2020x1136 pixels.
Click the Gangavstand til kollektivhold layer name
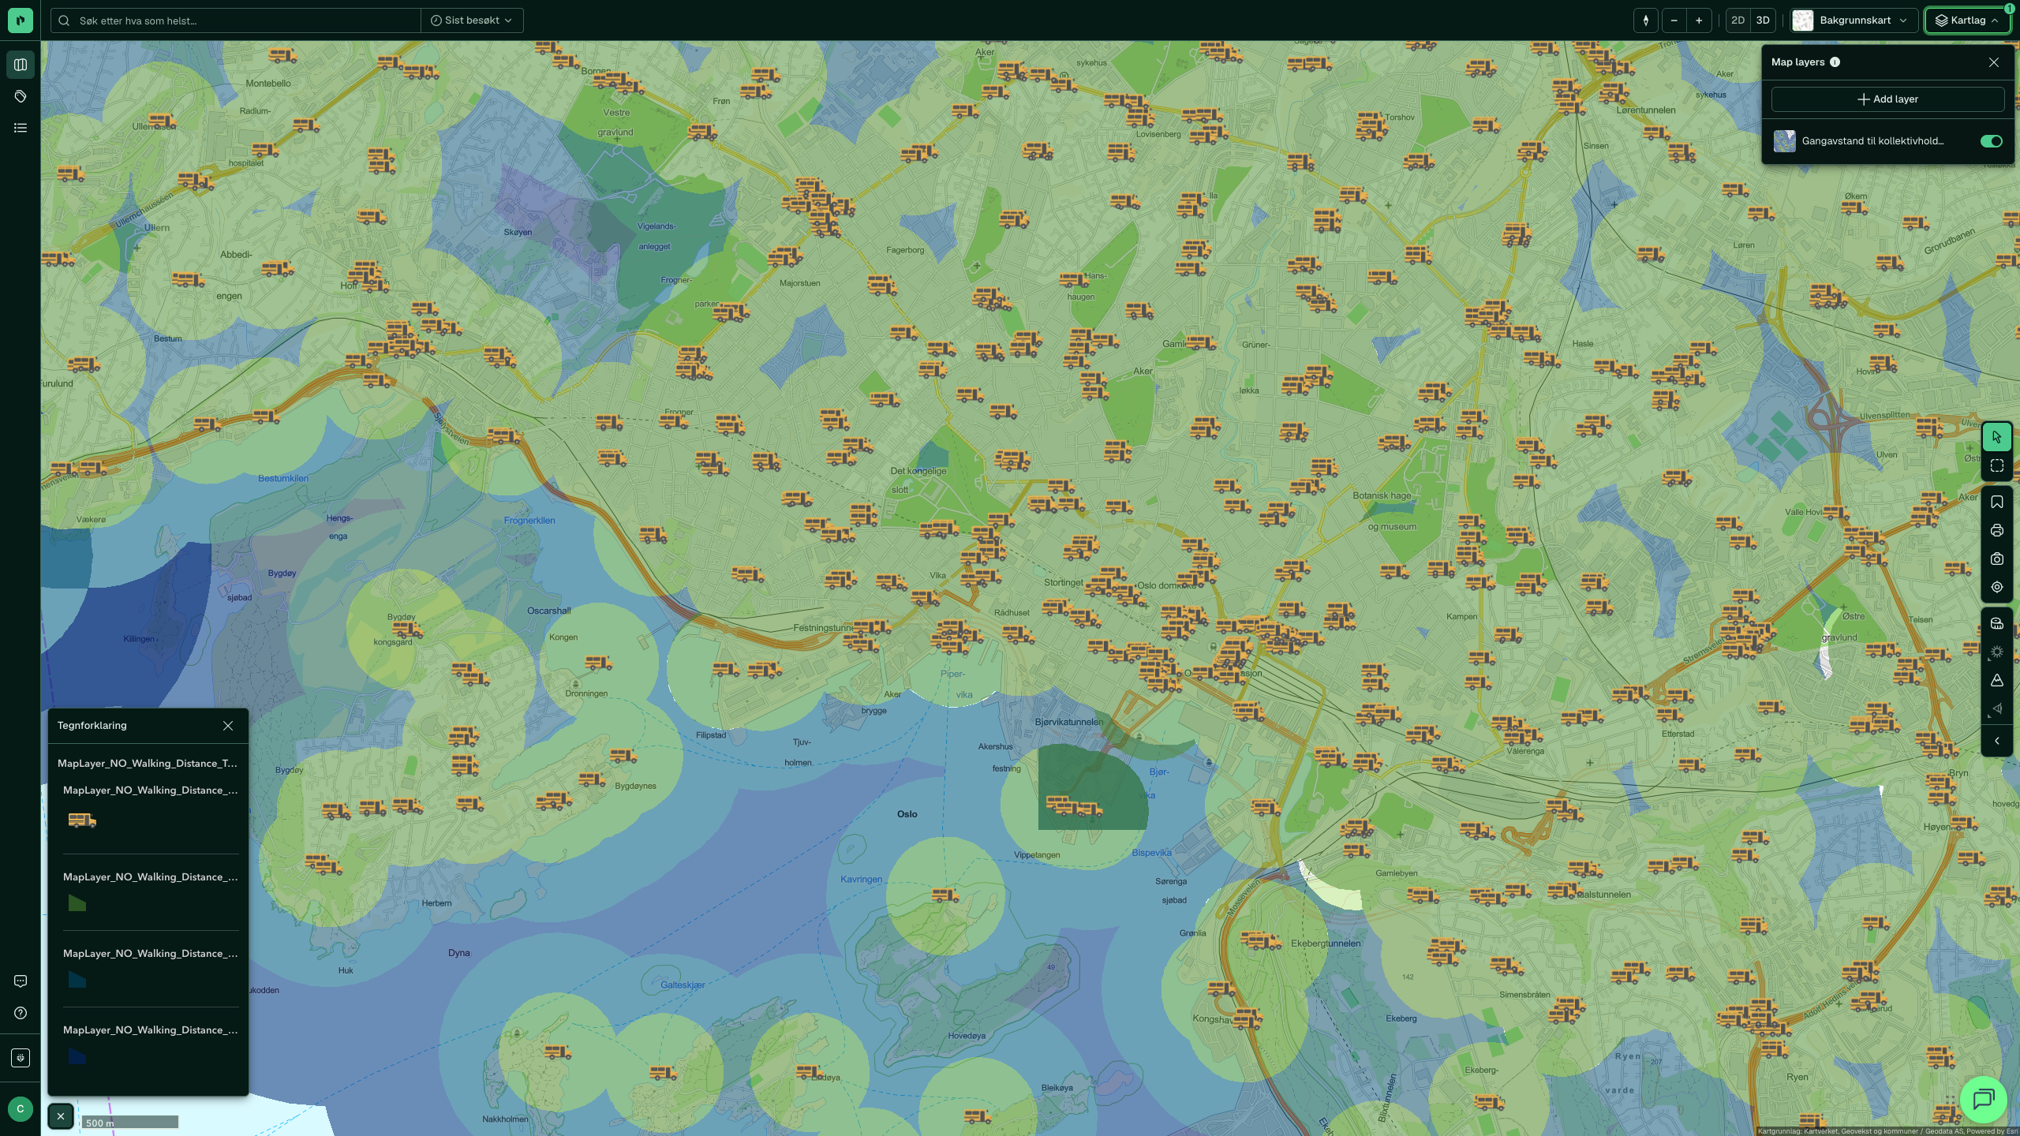point(1872,141)
